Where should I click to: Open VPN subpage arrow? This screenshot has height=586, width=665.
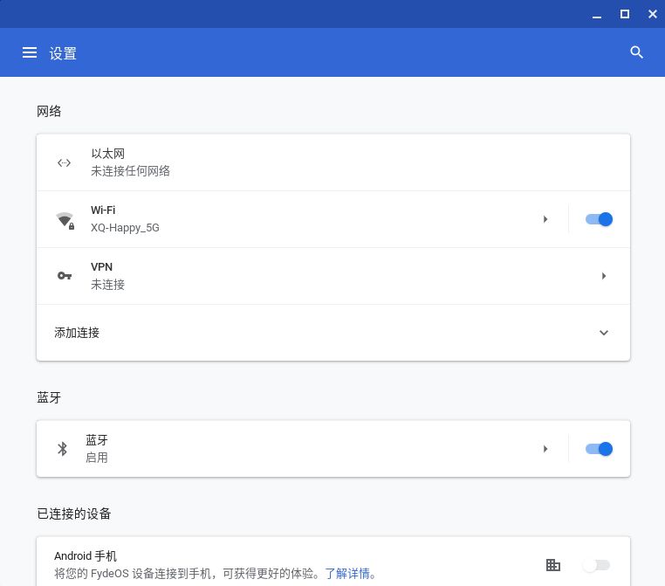pos(603,276)
